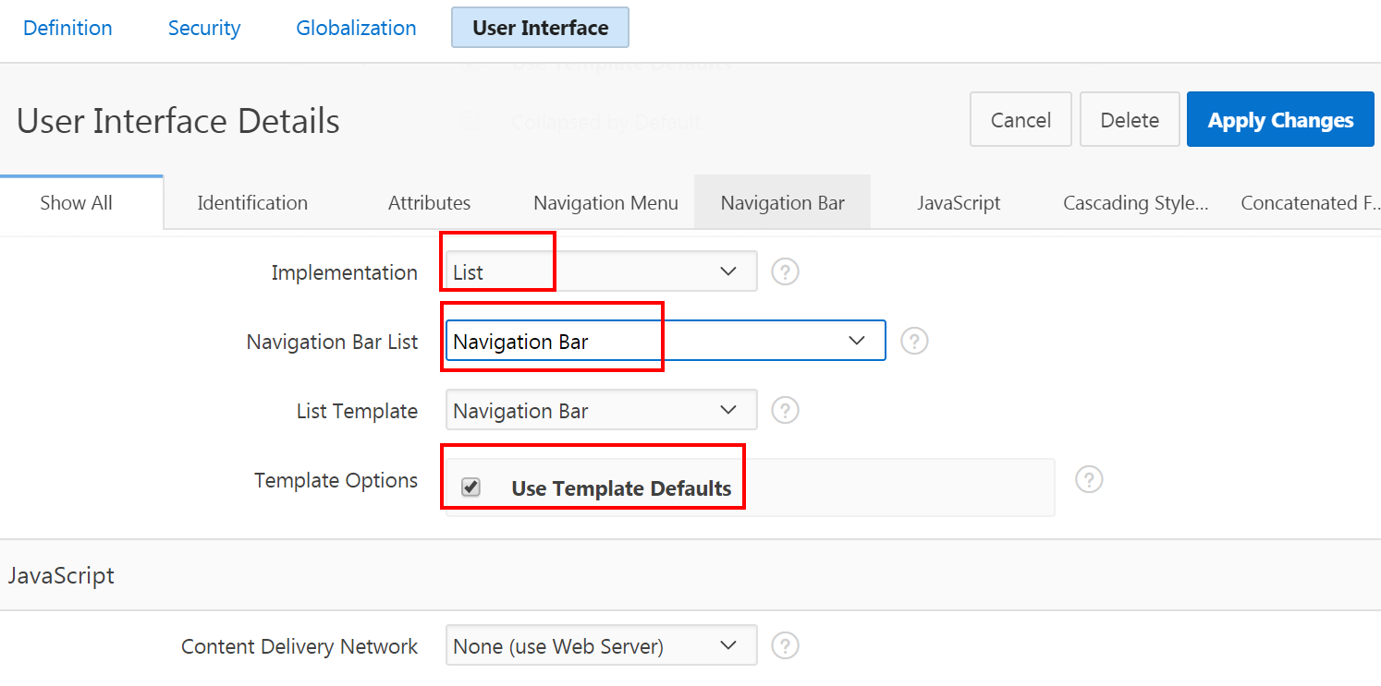
Task: Cancel editing user interface details
Action: coord(1020,119)
